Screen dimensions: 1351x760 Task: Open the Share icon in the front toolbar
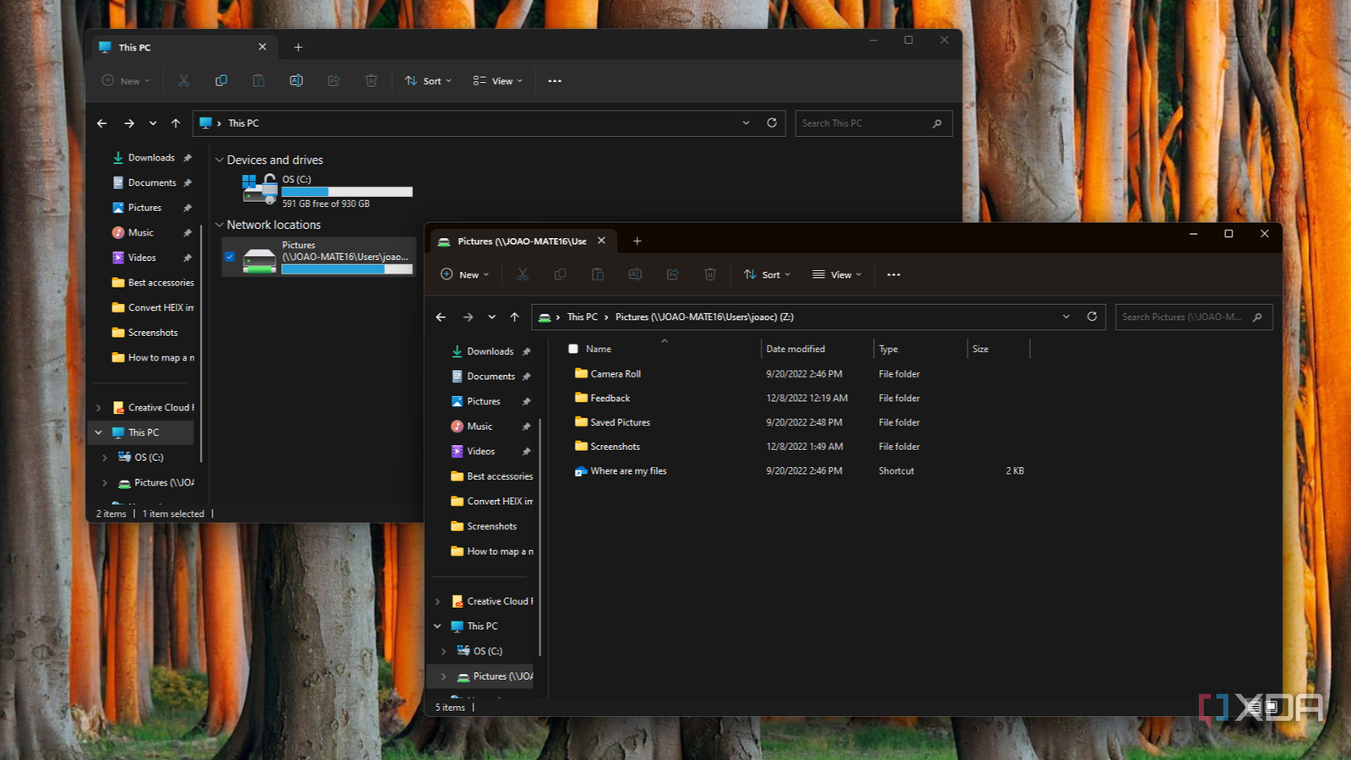[673, 274]
